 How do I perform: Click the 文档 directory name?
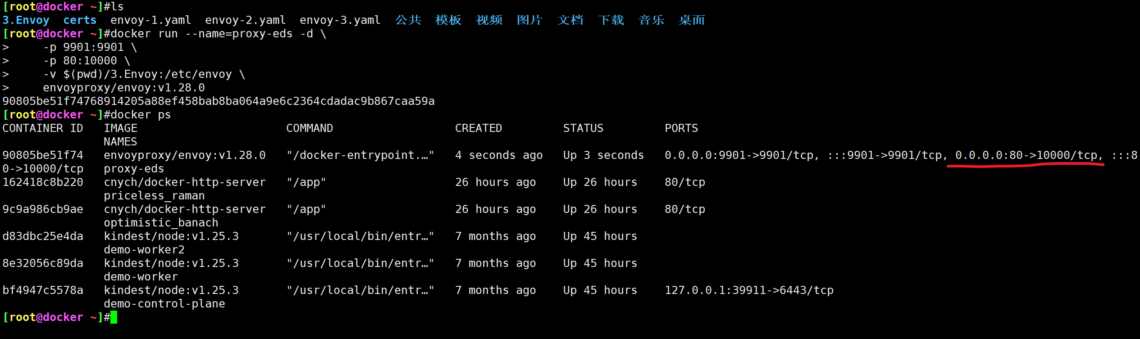(570, 20)
